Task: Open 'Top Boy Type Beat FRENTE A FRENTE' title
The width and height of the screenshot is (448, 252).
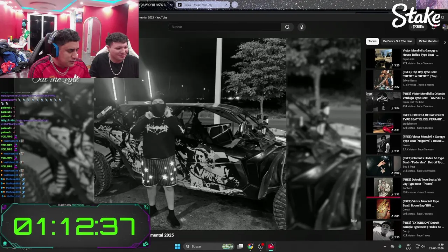Action: point(421,74)
